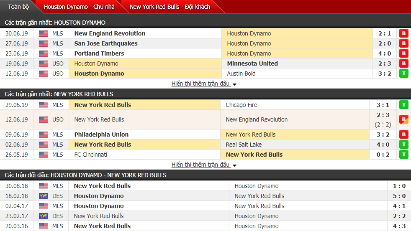Image resolution: width=411 pixels, height=231 pixels.
Task: Click USA flag in 30.08.18 row
Action: 44,186
